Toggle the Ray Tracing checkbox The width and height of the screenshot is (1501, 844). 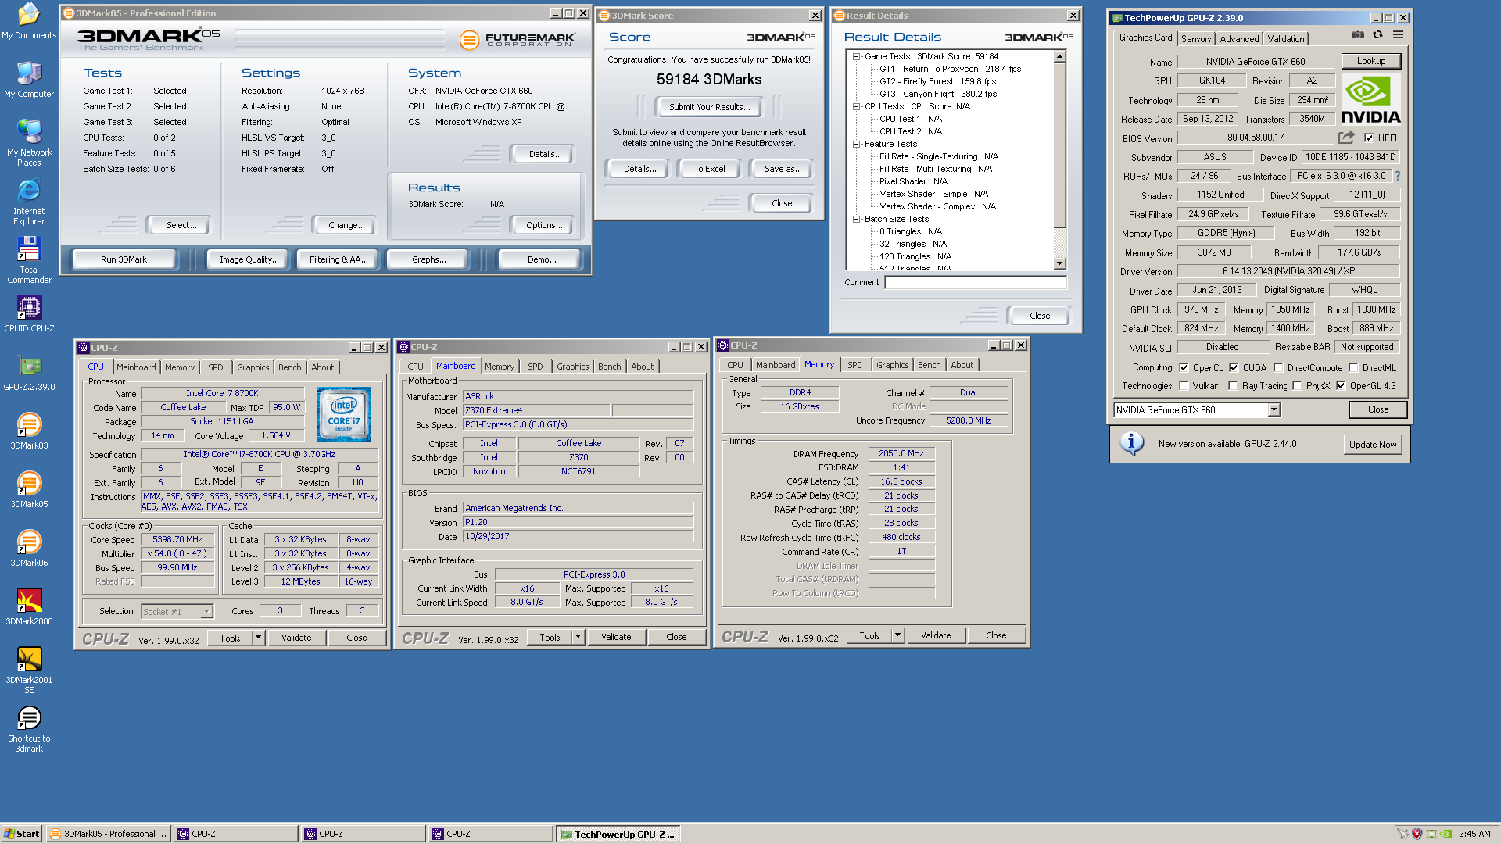[x=1233, y=385]
